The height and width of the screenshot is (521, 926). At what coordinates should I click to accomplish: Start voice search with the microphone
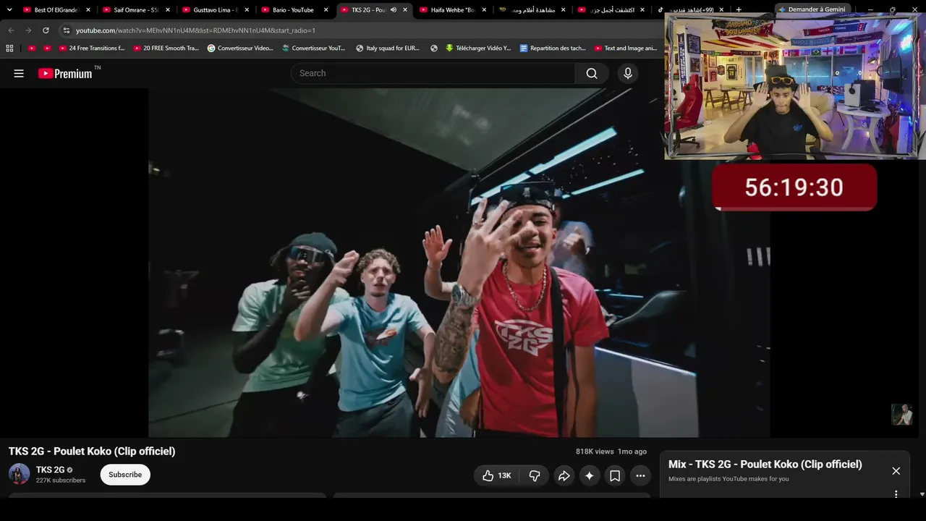click(628, 73)
